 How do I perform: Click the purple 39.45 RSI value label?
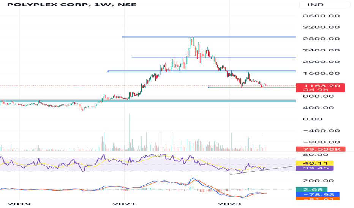pyautogui.click(x=314, y=168)
